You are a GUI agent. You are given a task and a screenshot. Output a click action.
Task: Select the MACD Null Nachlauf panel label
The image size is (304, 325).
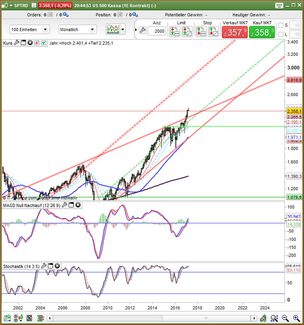tap(32, 205)
